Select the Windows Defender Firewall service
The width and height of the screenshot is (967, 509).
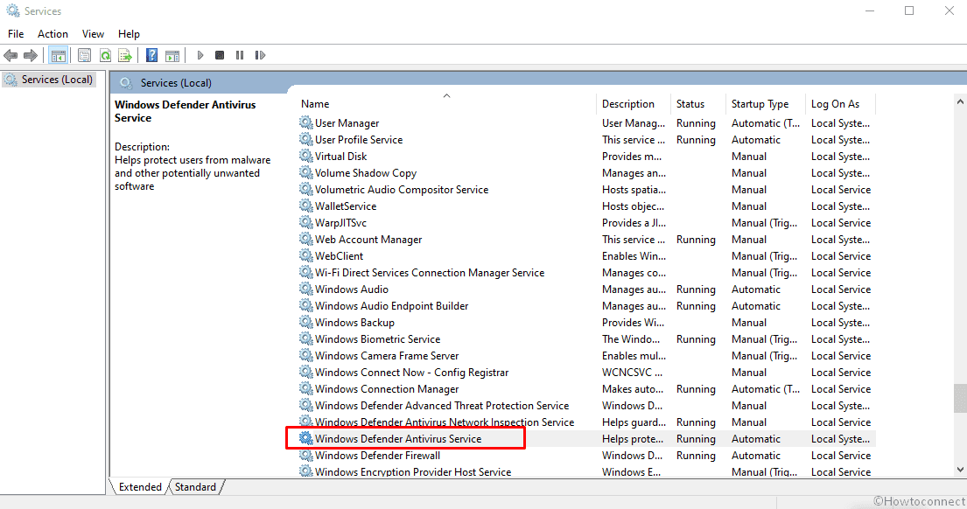[377, 456]
